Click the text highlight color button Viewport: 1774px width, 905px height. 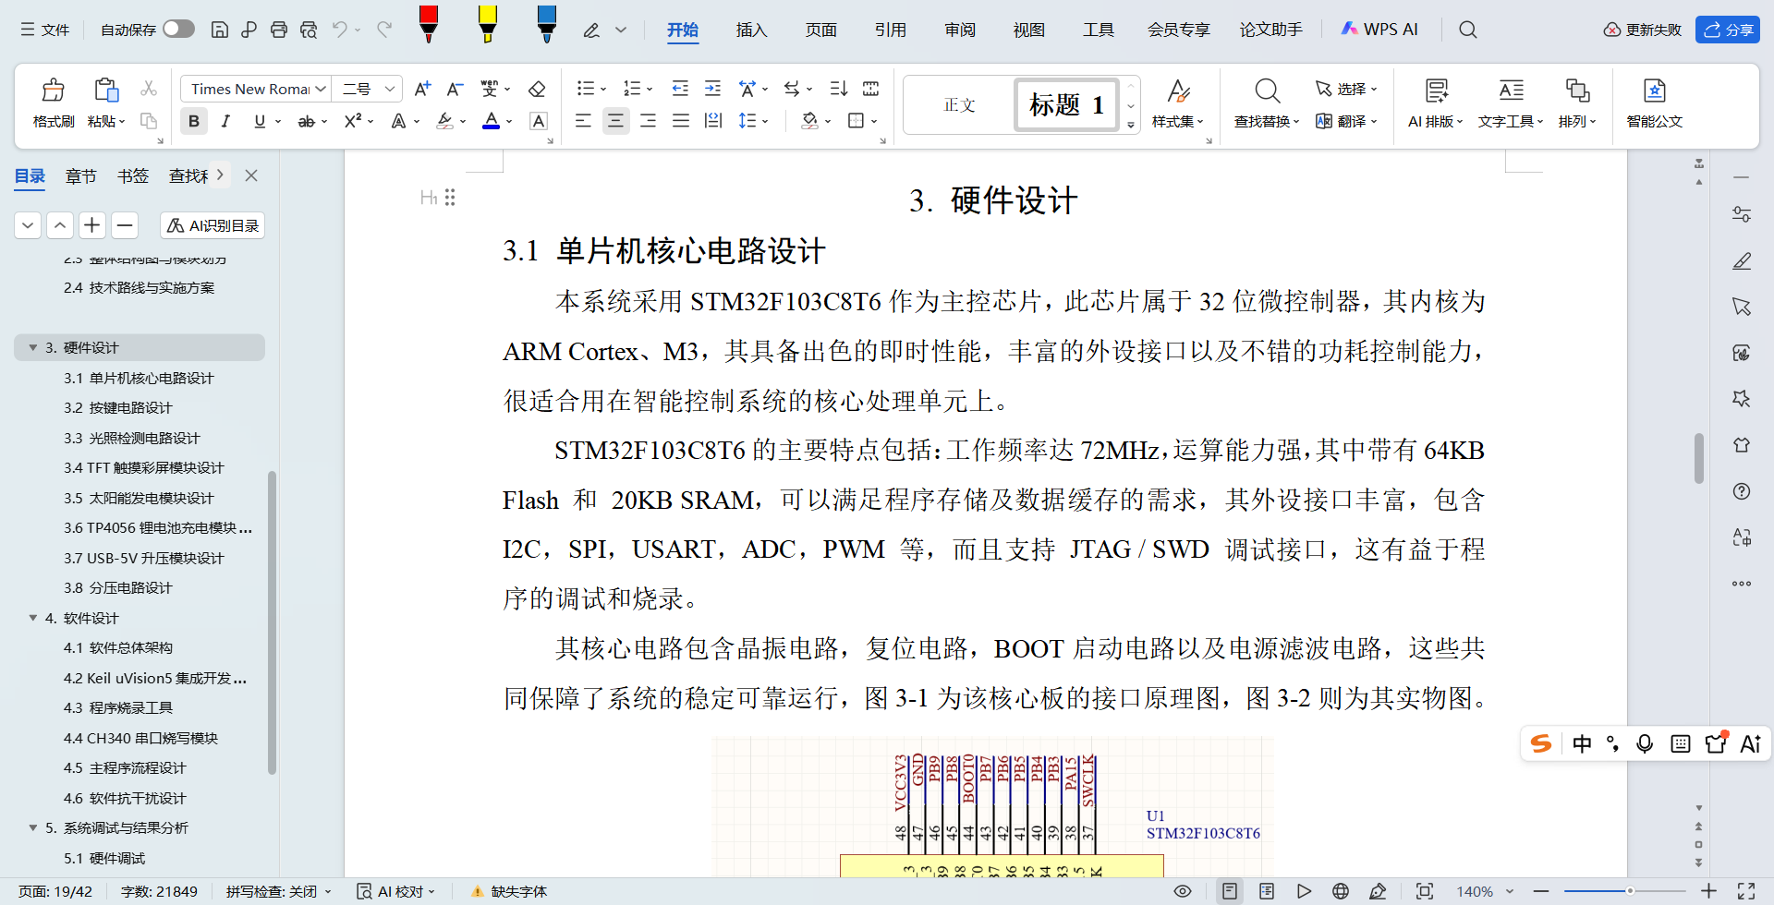click(x=444, y=121)
